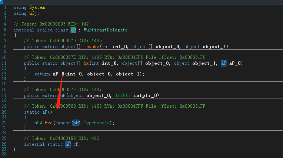Click the object_1 parameter on line 11

pos(204,63)
